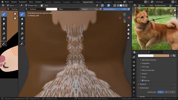Select Fill tool in left image editor

(x=4, y=33)
